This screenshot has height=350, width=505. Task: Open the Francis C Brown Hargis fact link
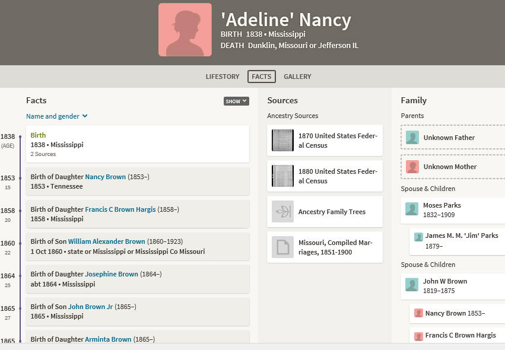pyautogui.click(x=120, y=209)
